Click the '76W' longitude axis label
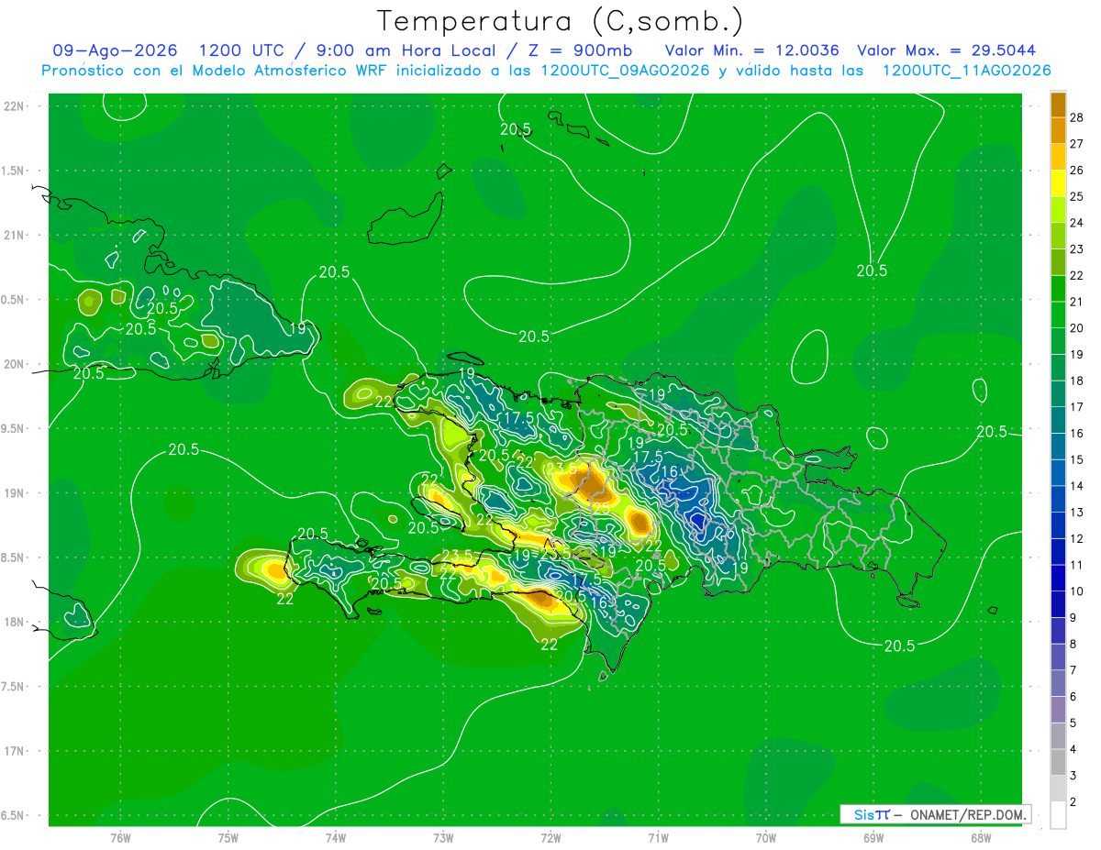This screenshot has height=850, width=1101. [x=120, y=838]
